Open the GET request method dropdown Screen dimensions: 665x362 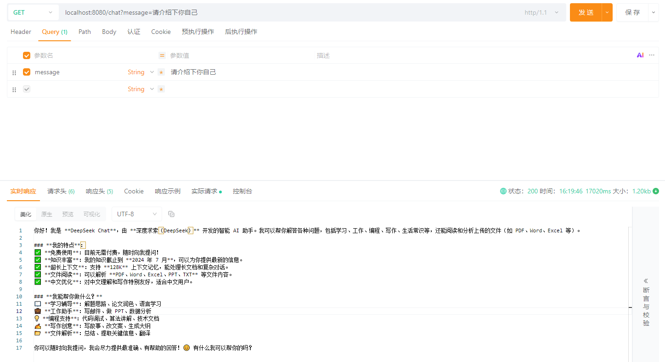[33, 12]
